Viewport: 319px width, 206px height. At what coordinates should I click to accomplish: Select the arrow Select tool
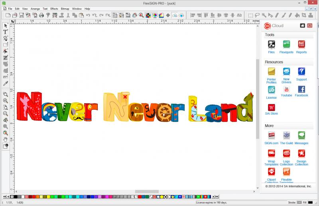click(x=6, y=26)
